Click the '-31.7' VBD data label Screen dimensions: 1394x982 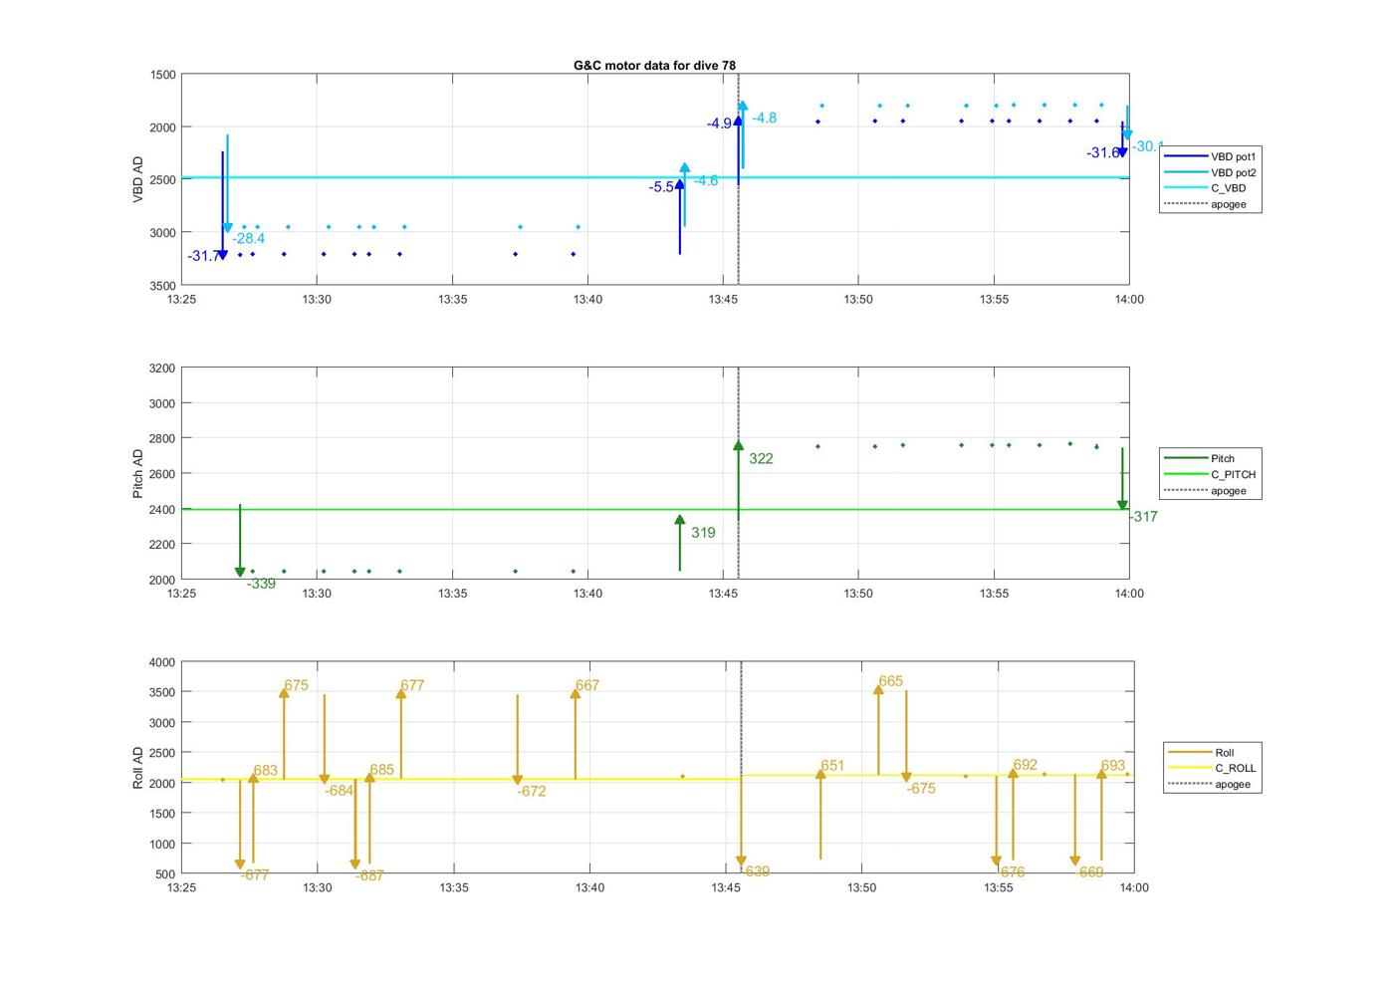pos(203,256)
